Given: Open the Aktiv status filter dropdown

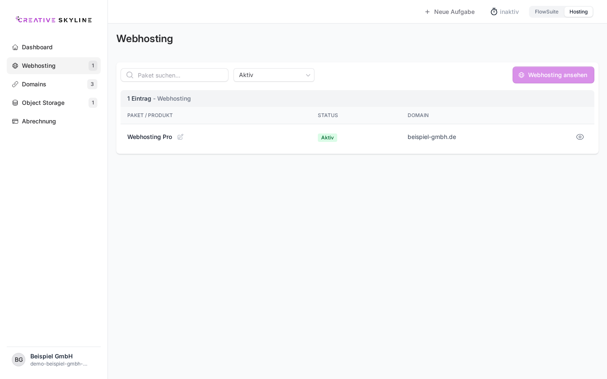Looking at the screenshot, I should coord(274,75).
